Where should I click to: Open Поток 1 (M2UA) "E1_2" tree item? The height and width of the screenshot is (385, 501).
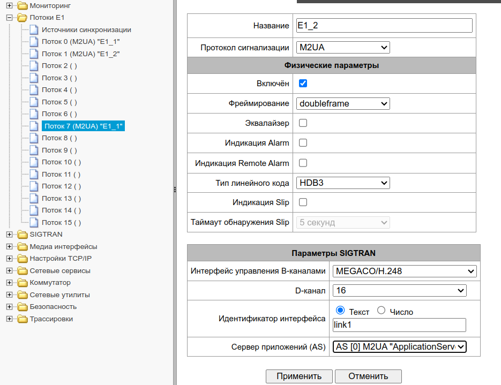80,54
